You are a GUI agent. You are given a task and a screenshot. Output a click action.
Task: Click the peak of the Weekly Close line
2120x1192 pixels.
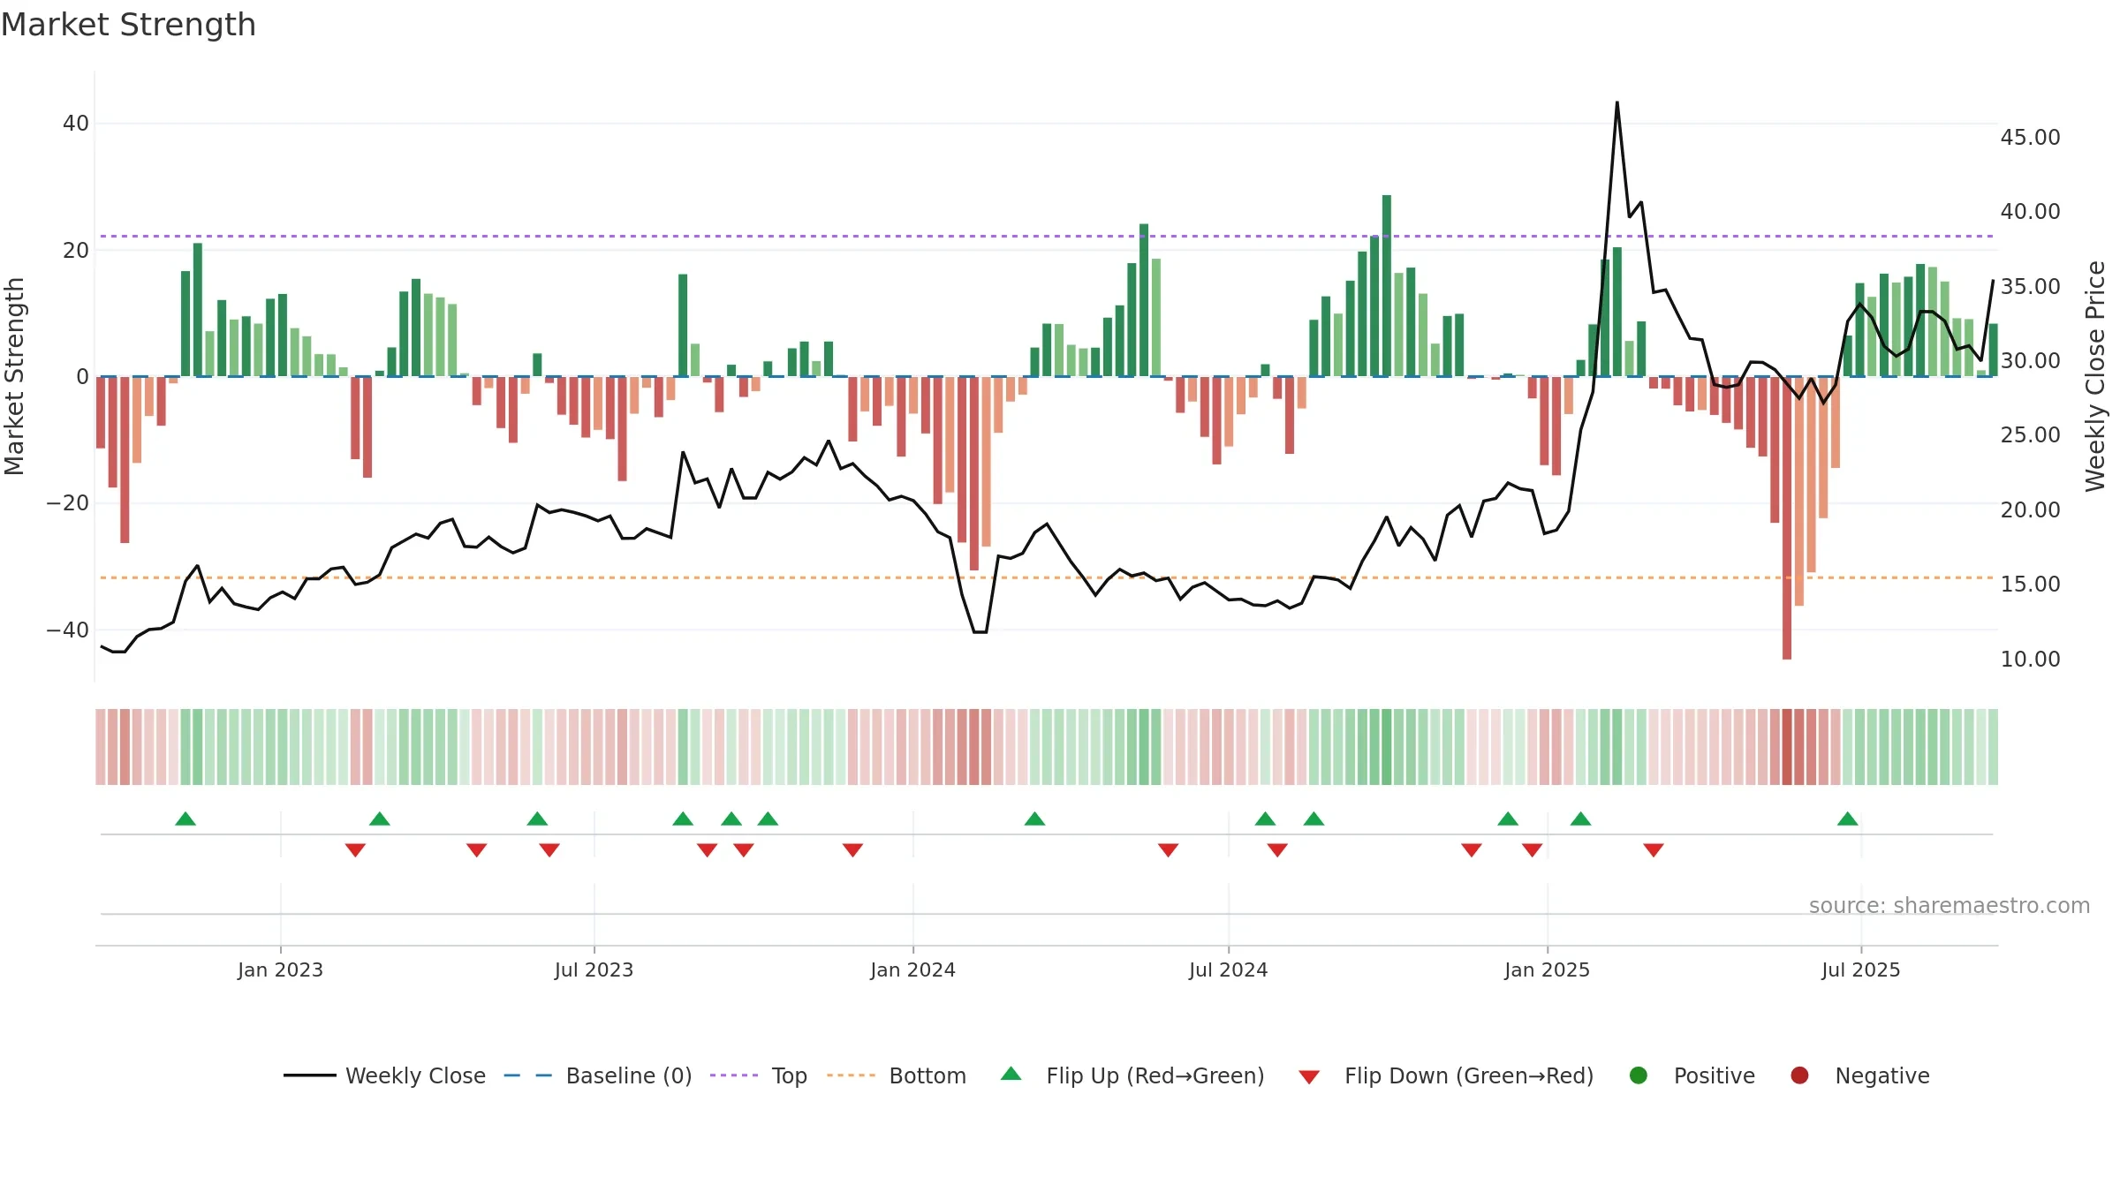point(1617,102)
